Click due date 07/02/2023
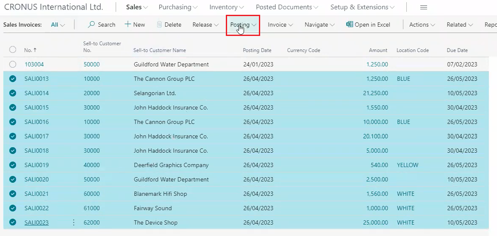 (462, 65)
